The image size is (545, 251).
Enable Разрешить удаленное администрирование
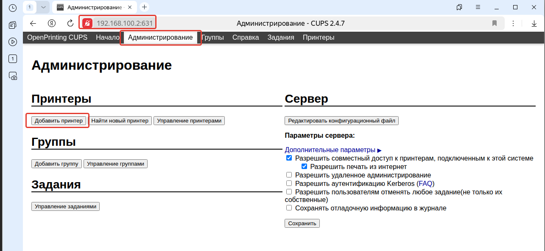point(289,175)
